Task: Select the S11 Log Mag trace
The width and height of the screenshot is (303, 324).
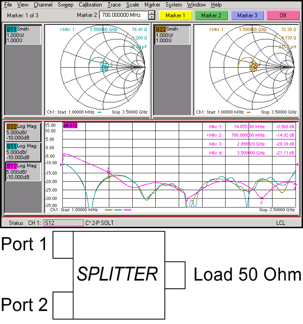Action: 23,152
